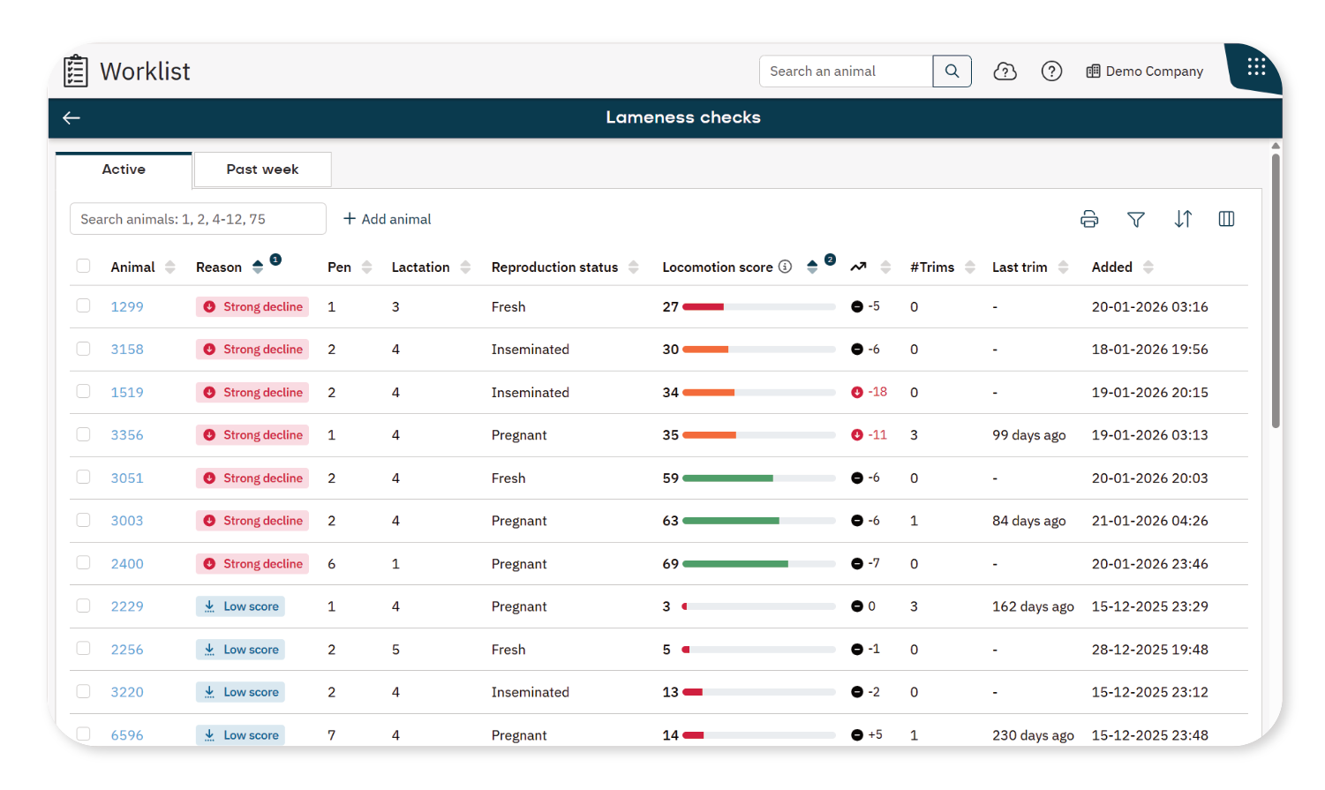This screenshot has width=1325, height=790.
Task: Click the red trend icon showing -18
Action: 856,393
